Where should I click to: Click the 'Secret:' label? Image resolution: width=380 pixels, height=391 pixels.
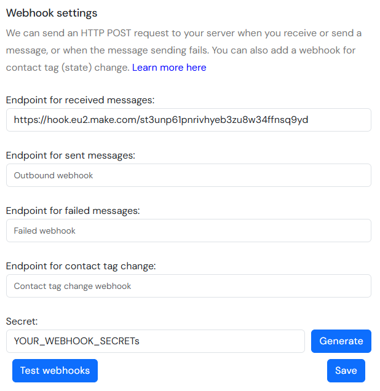pos(22,321)
